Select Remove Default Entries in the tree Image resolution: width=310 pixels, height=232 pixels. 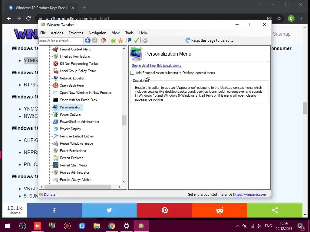77,136
